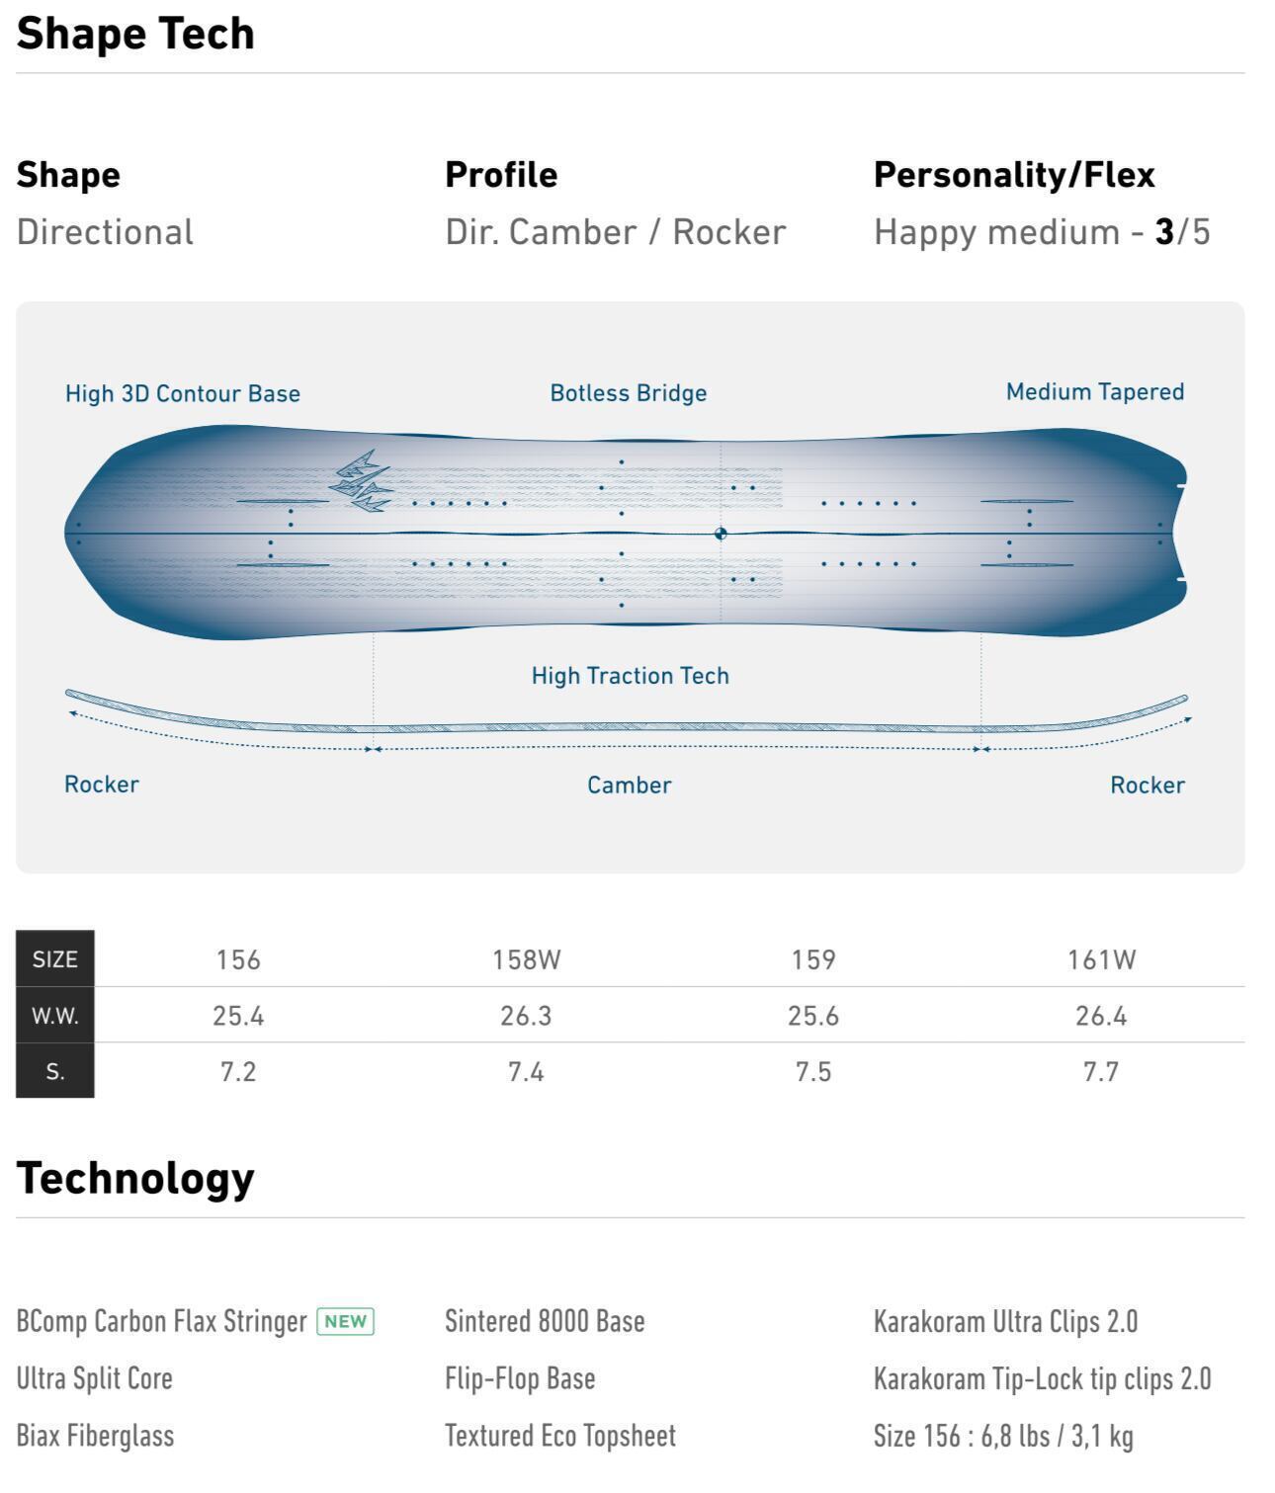1275x1493 pixels.
Task: Open the Sintered 8000 Base item
Action: pos(545,1321)
